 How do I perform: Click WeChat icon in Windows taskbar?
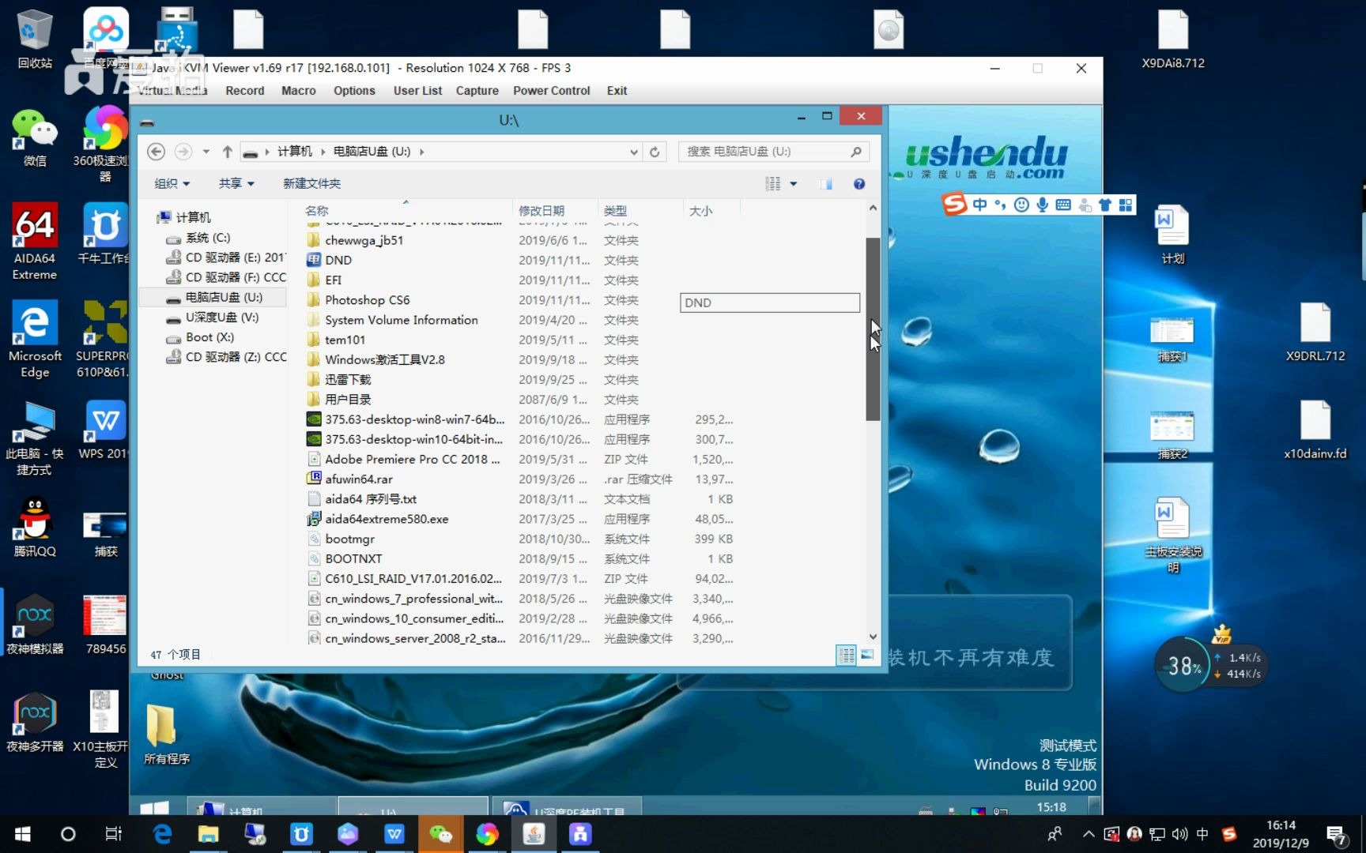point(440,834)
